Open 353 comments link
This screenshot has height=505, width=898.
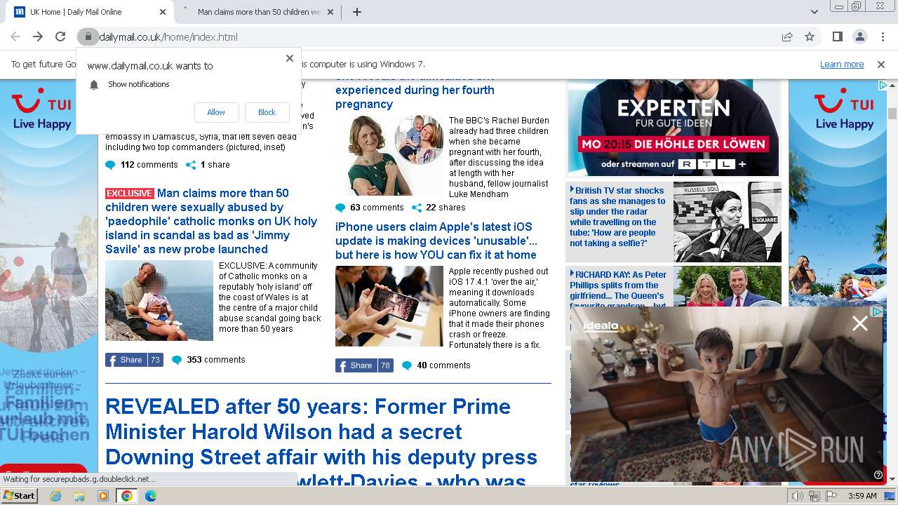coord(216,360)
